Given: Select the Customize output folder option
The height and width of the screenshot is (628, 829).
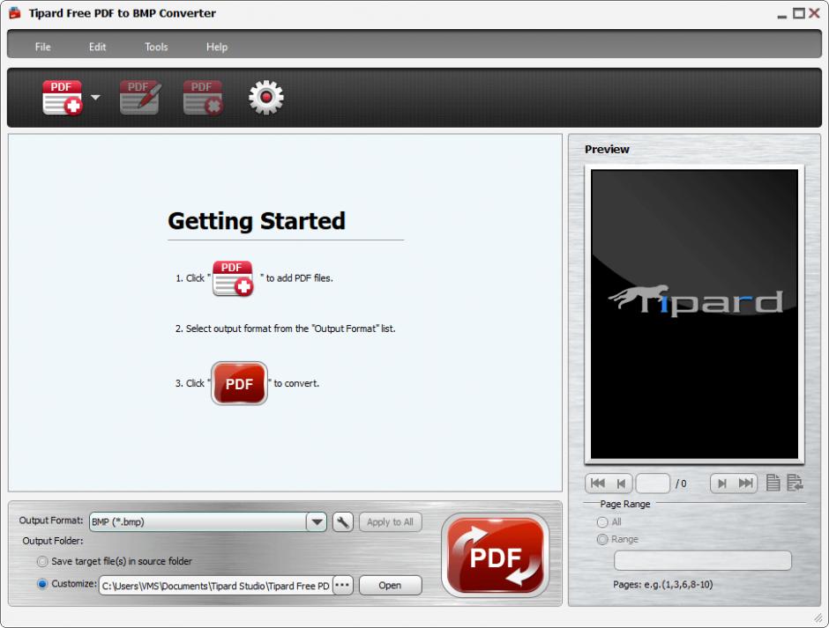Looking at the screenshot, I should pos(42,584).
